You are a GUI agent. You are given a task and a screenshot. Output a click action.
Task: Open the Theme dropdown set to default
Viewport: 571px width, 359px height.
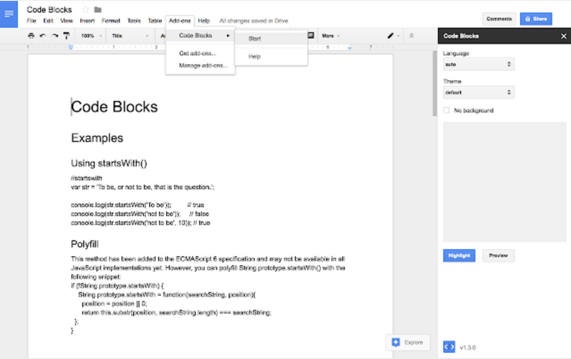click(479, 92)
